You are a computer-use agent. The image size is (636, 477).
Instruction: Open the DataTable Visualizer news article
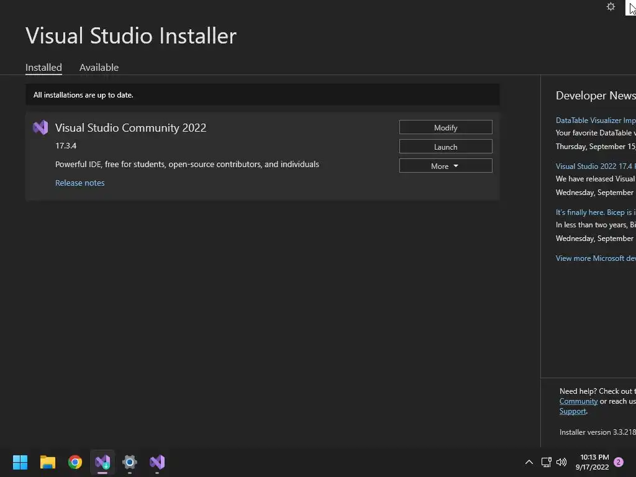pyautogui.click(x=596, y=120)
